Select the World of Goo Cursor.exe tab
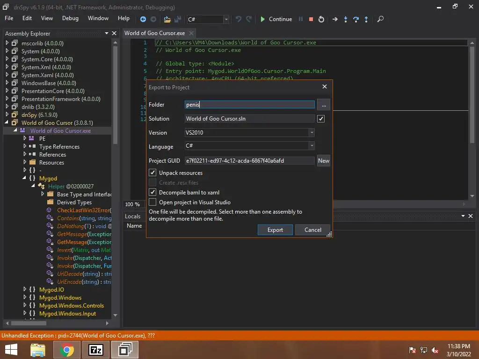This screenshot has width=479, height=359. point(154,33)
